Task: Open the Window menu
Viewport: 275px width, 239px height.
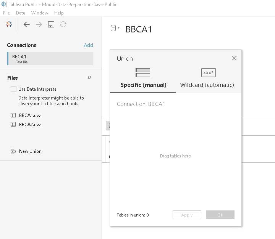Action: pos(40,13)
